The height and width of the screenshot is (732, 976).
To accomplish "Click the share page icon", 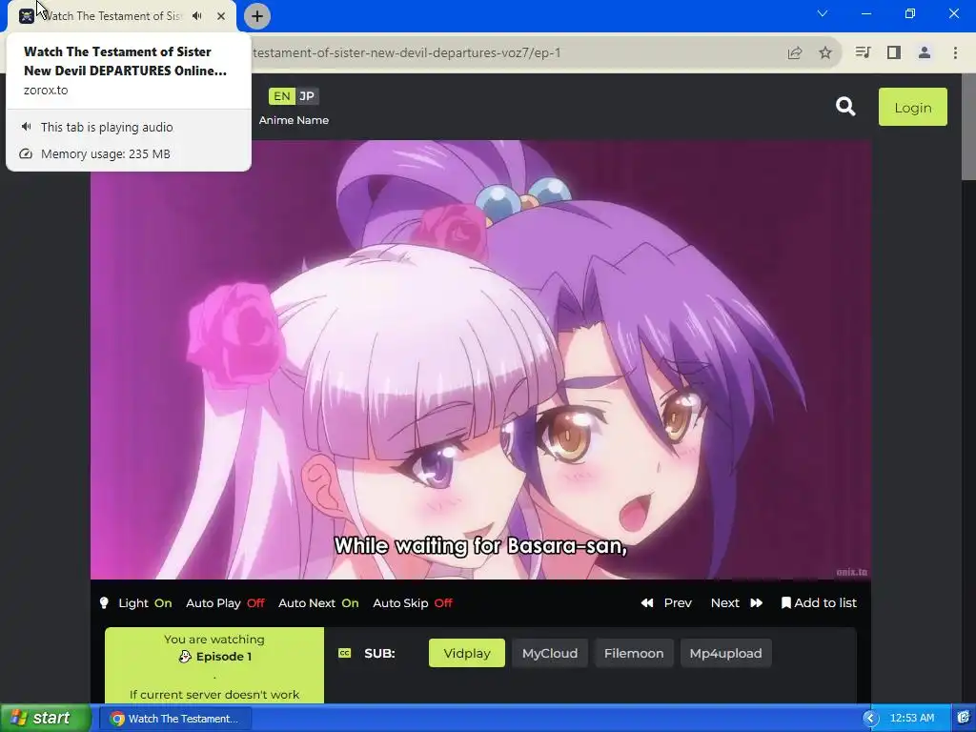I will click(x=795, y=53).
